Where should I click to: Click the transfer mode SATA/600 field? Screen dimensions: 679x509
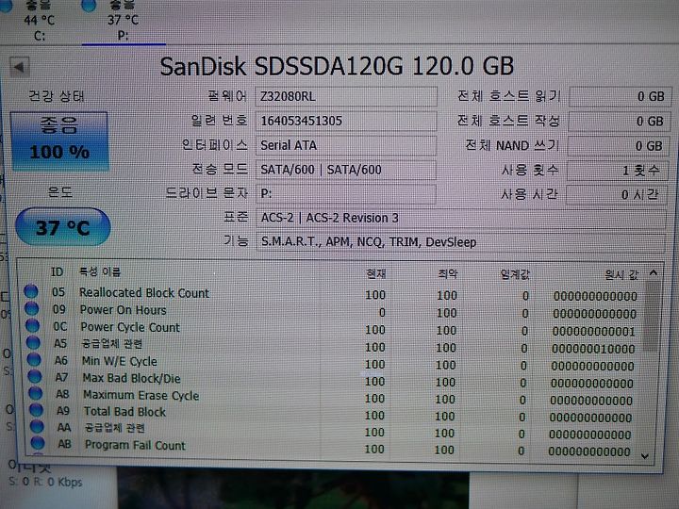[345, 170]
